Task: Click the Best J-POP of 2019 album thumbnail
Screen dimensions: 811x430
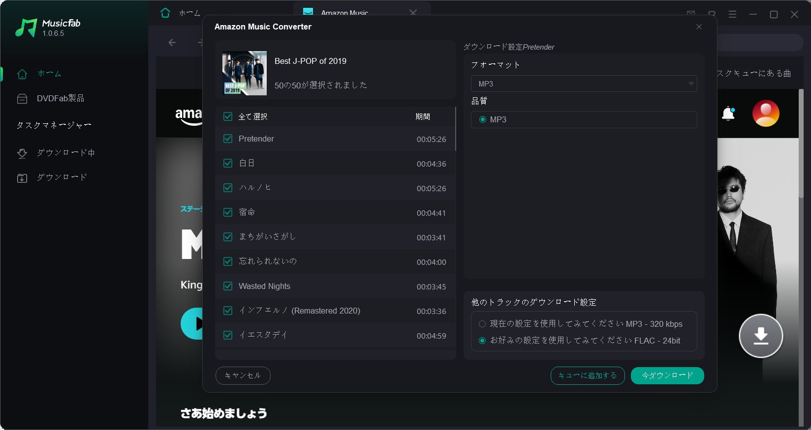Action: click(x=245, y=73)
